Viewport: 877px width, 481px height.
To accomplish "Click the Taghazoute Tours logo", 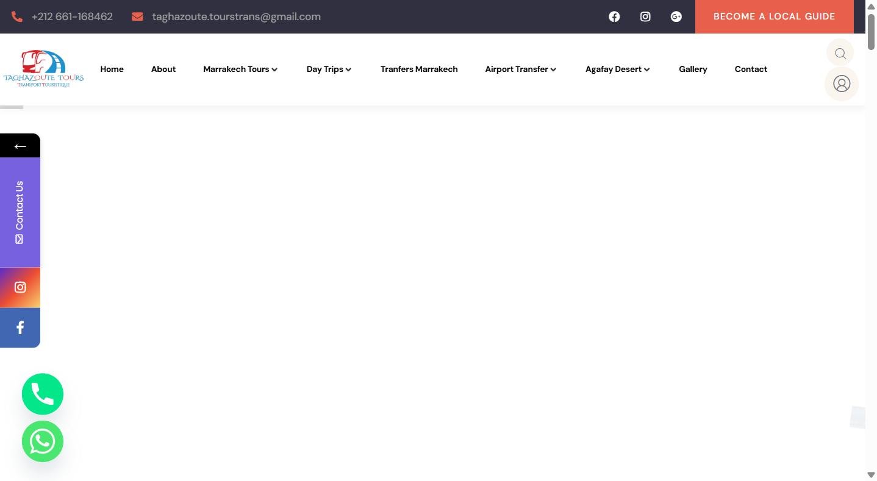I will point(43,69).
